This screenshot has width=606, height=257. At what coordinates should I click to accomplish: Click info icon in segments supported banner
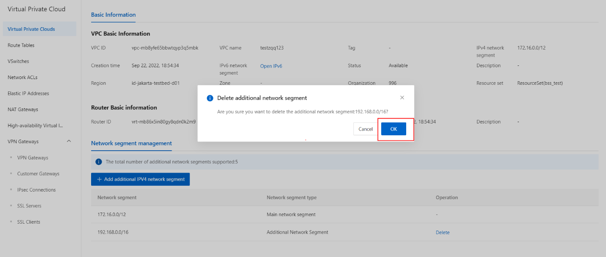(99, 162)
